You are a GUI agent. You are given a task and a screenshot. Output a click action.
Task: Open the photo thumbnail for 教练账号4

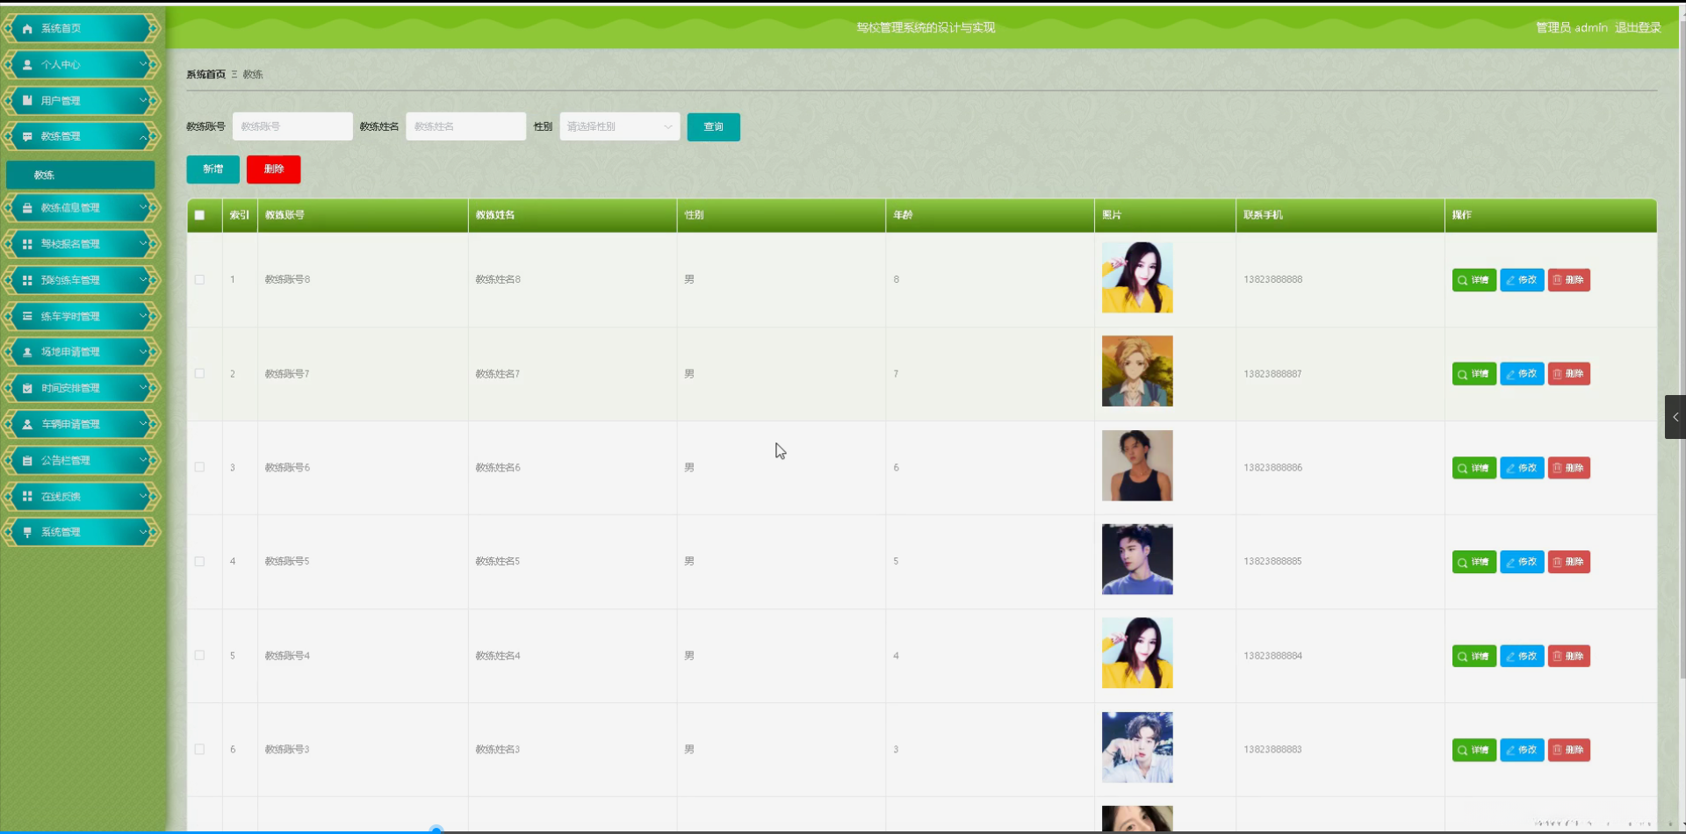[1137, 653]
